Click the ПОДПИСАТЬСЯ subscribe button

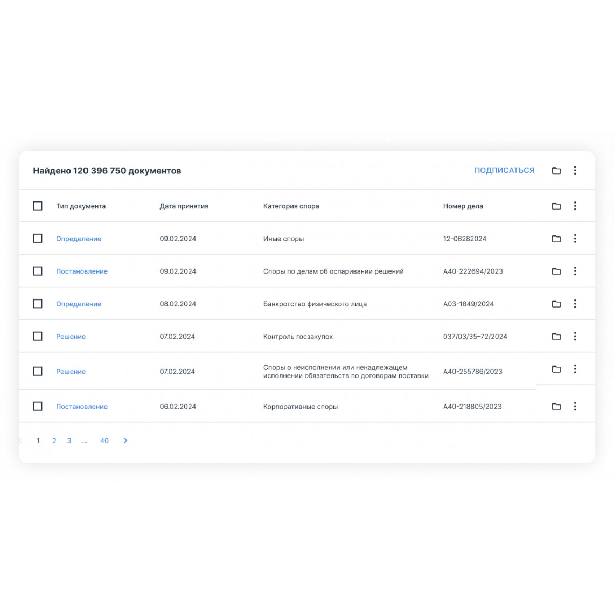(x=504, y=170)
